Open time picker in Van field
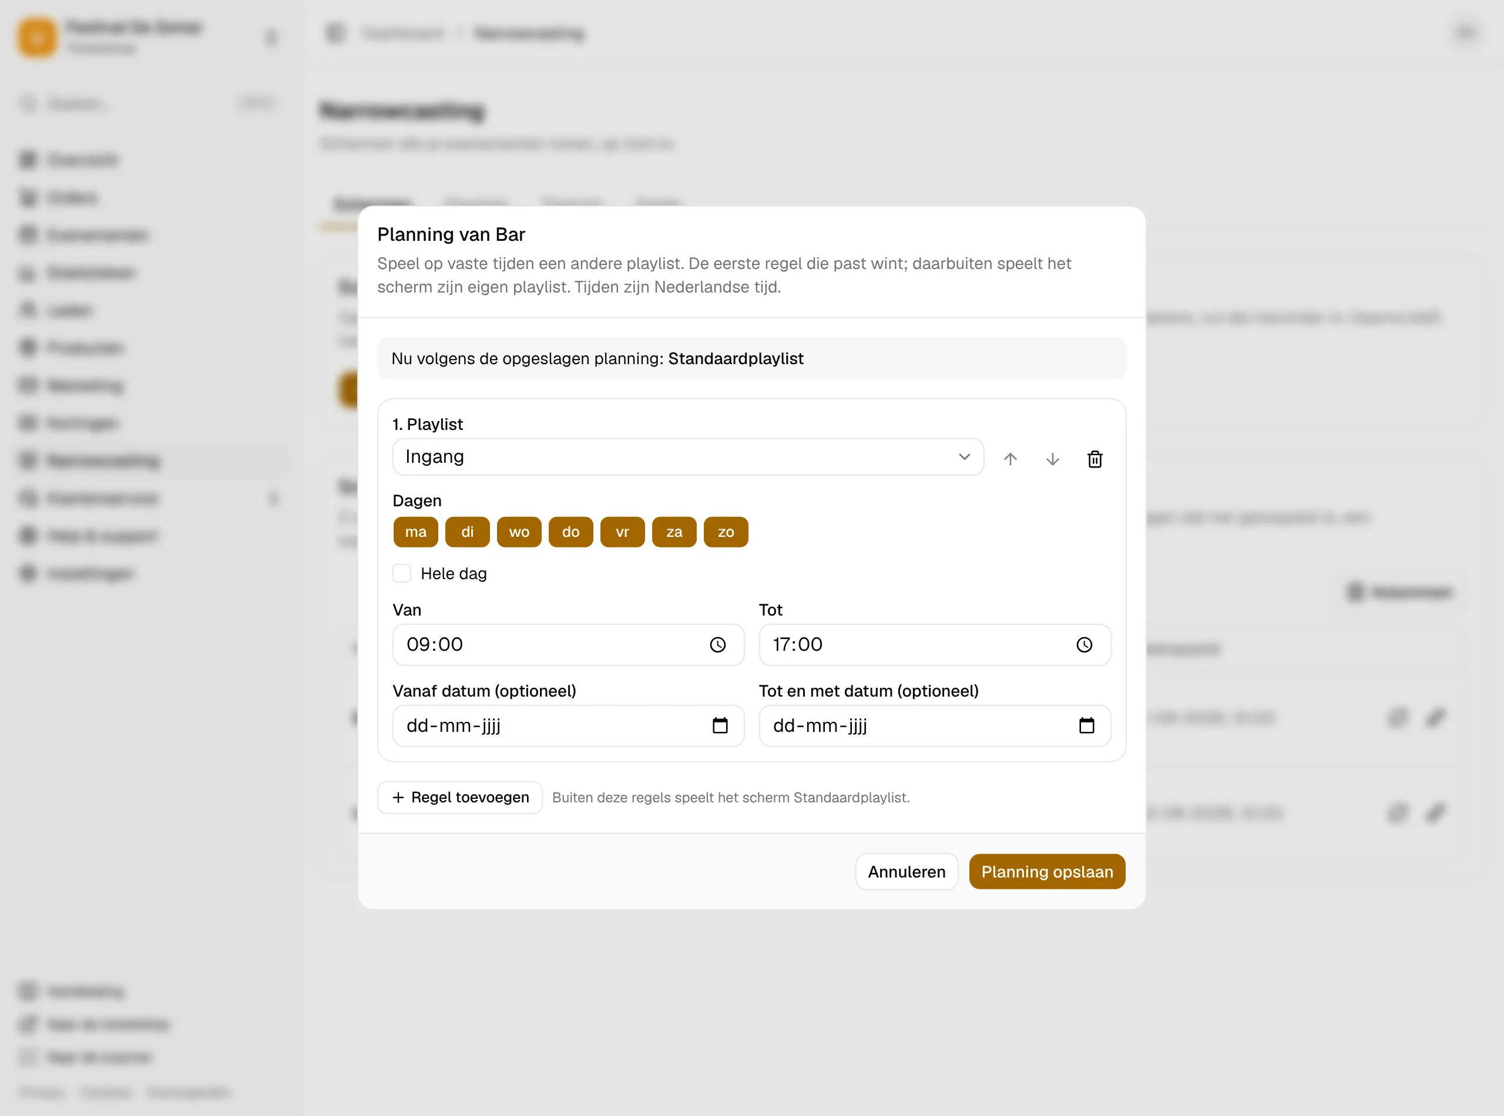1504x1116 pixels. coord(717,645)
